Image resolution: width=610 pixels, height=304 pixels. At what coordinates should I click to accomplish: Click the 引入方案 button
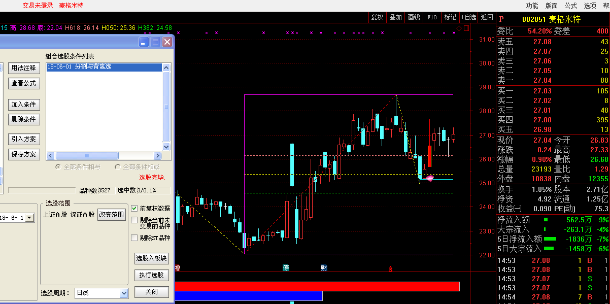24,139
